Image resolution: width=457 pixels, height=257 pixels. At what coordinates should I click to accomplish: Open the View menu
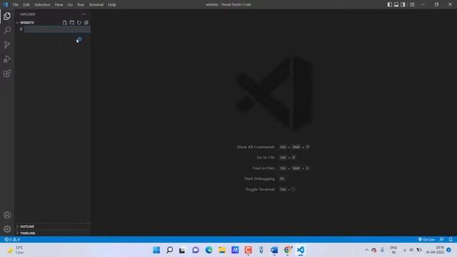(x=59, y=4)
